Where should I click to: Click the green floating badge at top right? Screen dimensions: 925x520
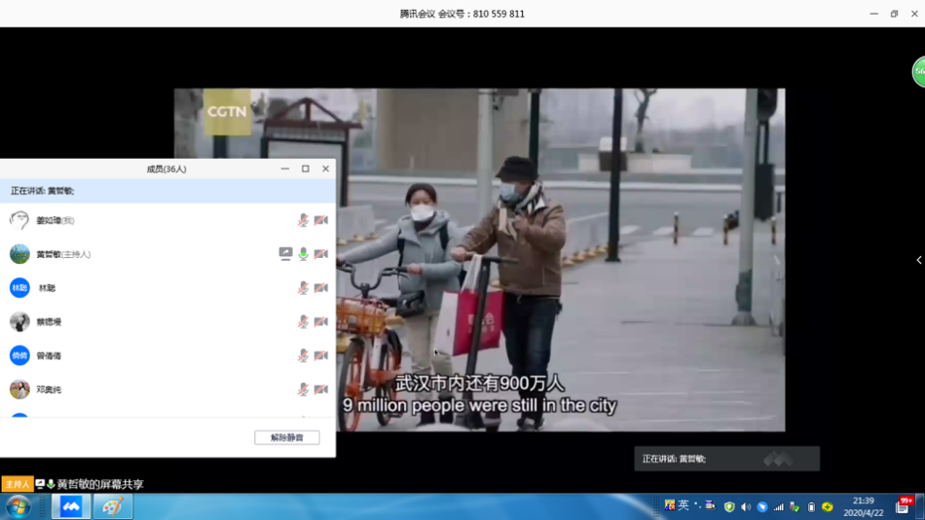(918, 72)
